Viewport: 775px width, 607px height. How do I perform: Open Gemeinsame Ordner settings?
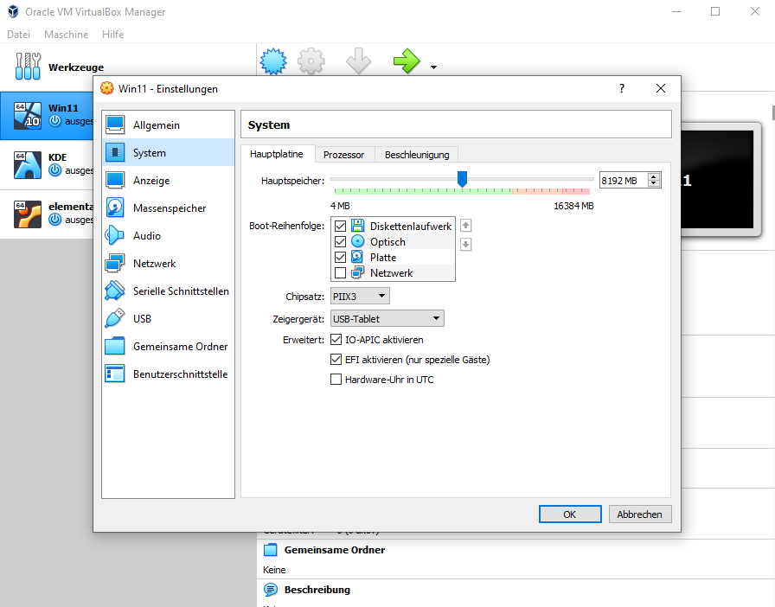click(168, 347)
